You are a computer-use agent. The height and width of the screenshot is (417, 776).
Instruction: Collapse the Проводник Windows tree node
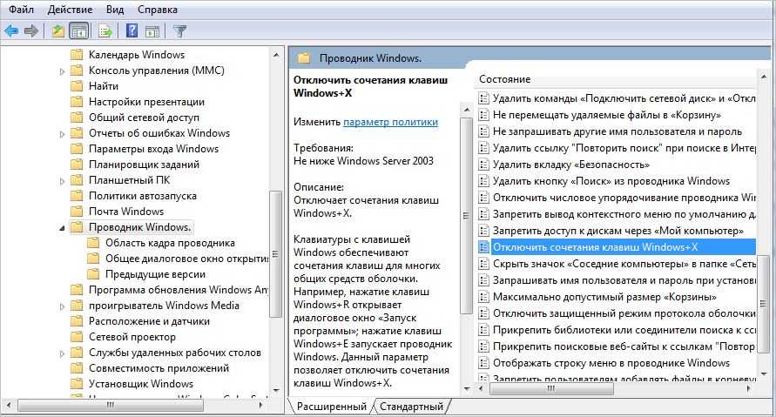pyautogui.click(x=62, y=227)
